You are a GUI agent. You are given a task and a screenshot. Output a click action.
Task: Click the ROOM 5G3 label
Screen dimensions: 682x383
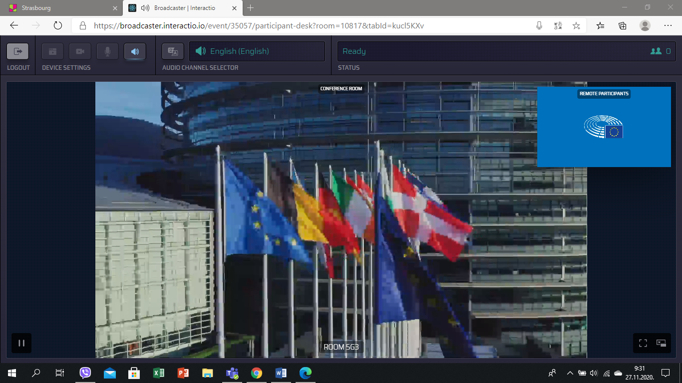pyautogui.click(x=341, y=347)
